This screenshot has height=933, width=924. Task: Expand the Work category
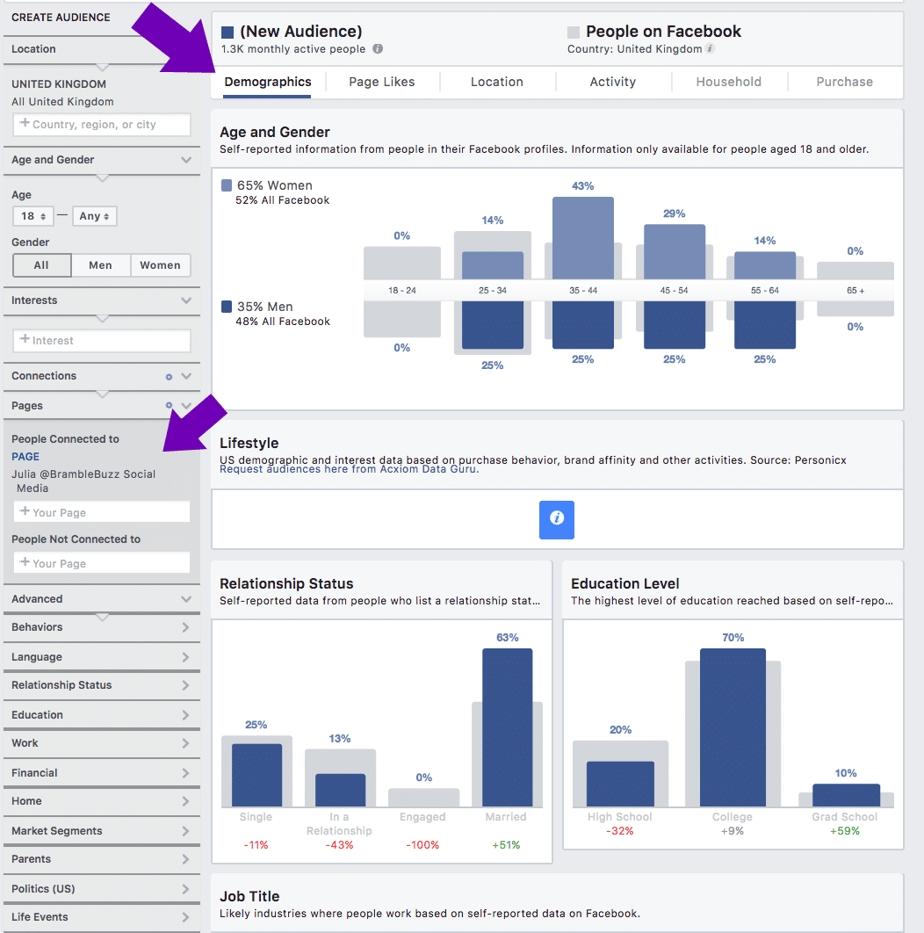[x=102, y=743]
